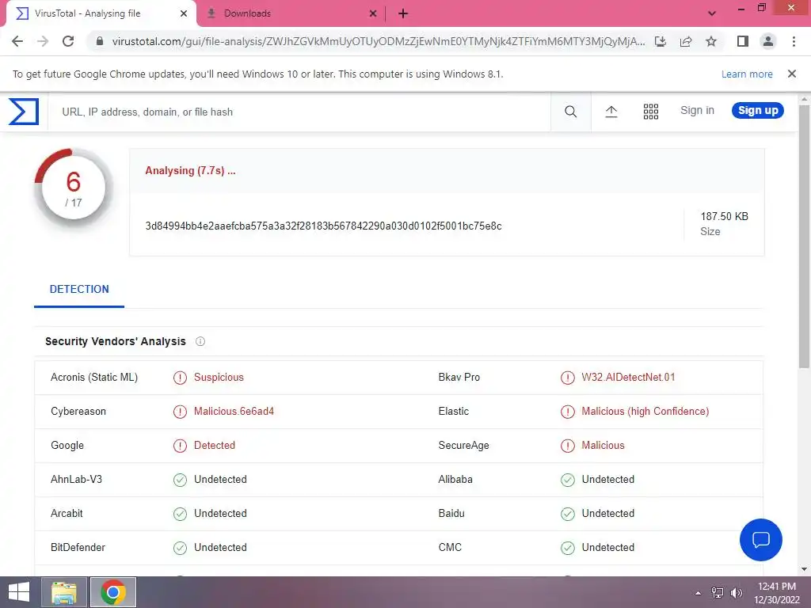Click the Chrome taskbar icon
This screenshot has width=811, height=608.
(x=113, y=592)
